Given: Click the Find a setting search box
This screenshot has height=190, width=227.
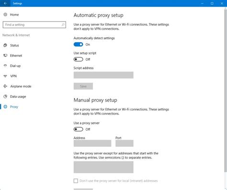Looking at the screenshot, I should (34, 25).
